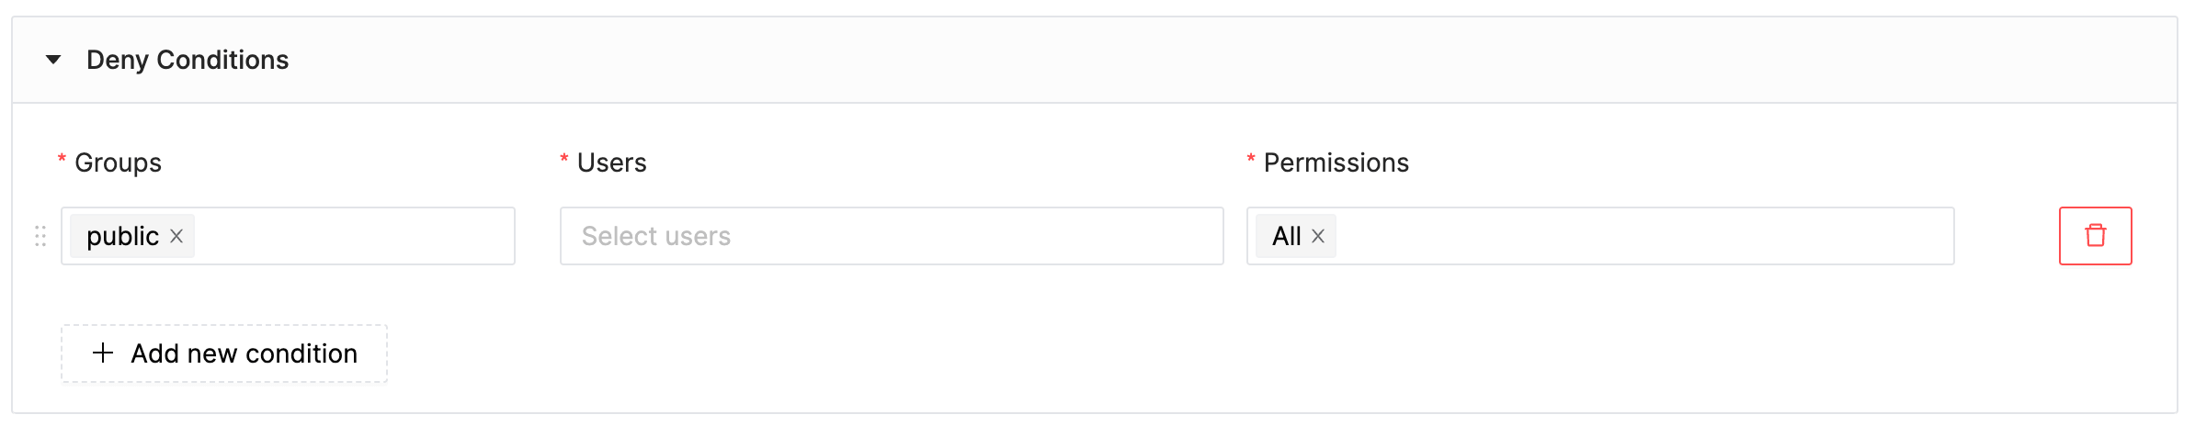
Task: Grab the row drag handle icon
Action: click(40, 236)
